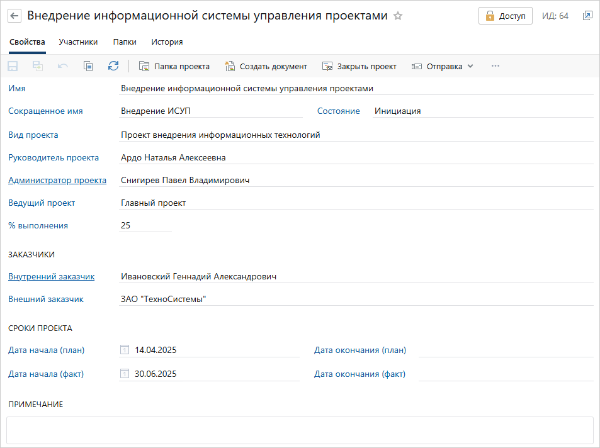Open Папка проекта from toolbar
The width and height of the screenshot is (600, 448).
[174, 66]
